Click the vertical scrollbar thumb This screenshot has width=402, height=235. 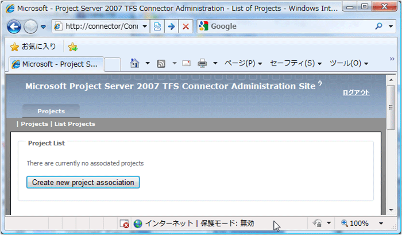coord(391,107)
